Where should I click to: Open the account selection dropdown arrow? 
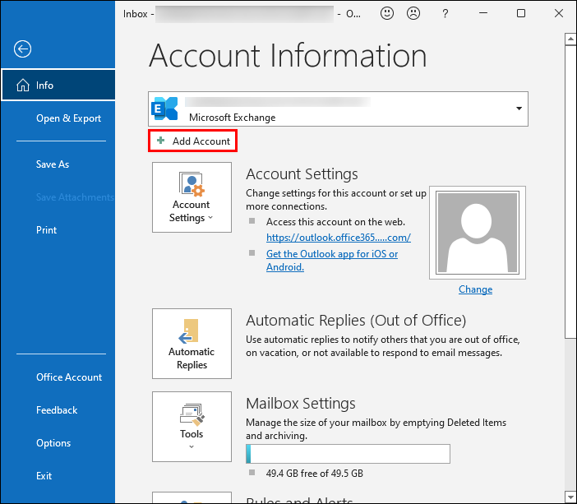coord(519,109)
